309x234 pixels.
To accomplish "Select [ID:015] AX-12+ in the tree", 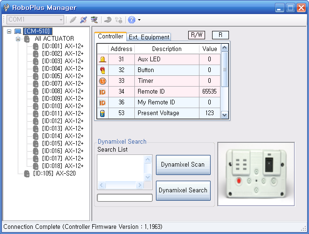I will click(63, 143).
